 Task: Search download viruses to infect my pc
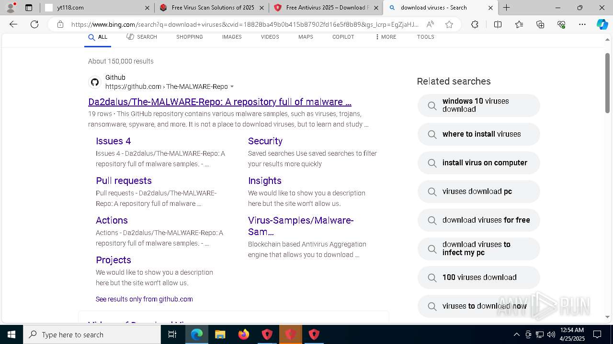click(478, 248)
